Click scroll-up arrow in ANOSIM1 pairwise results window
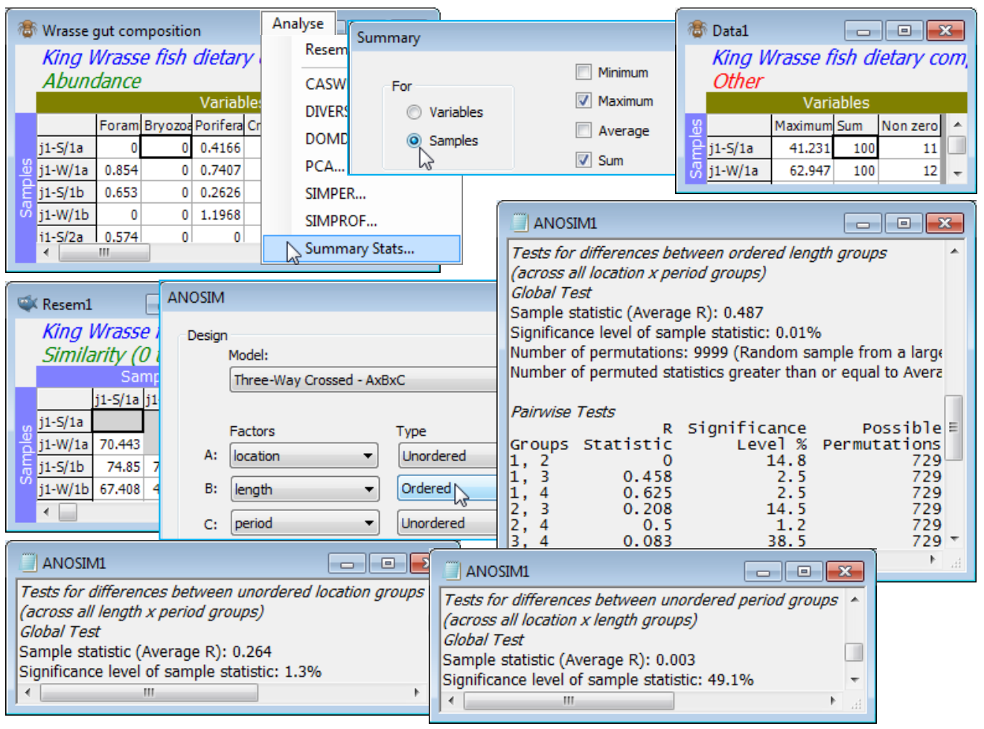Image resolution: width=984 pixels, height=729 pixels. pyautogui.click(x=954, y=251)
